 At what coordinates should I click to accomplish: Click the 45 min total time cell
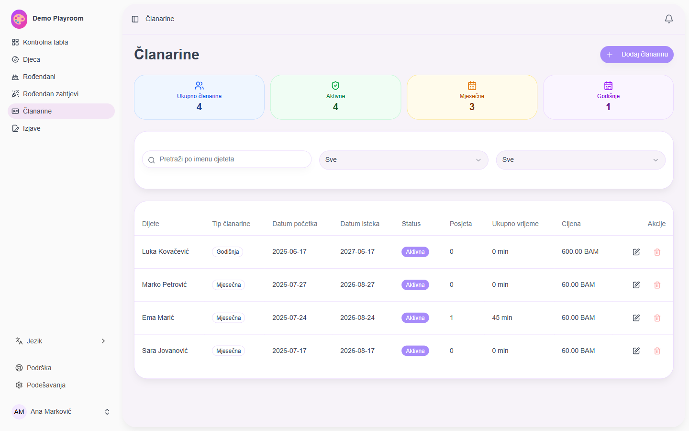pos(502,318)
